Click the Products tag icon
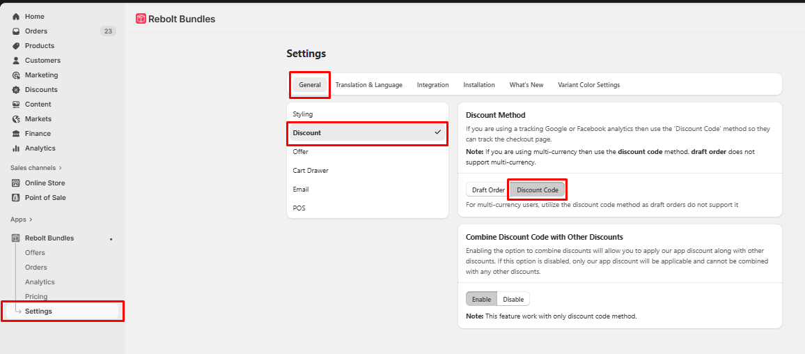 tap(16, 46)
